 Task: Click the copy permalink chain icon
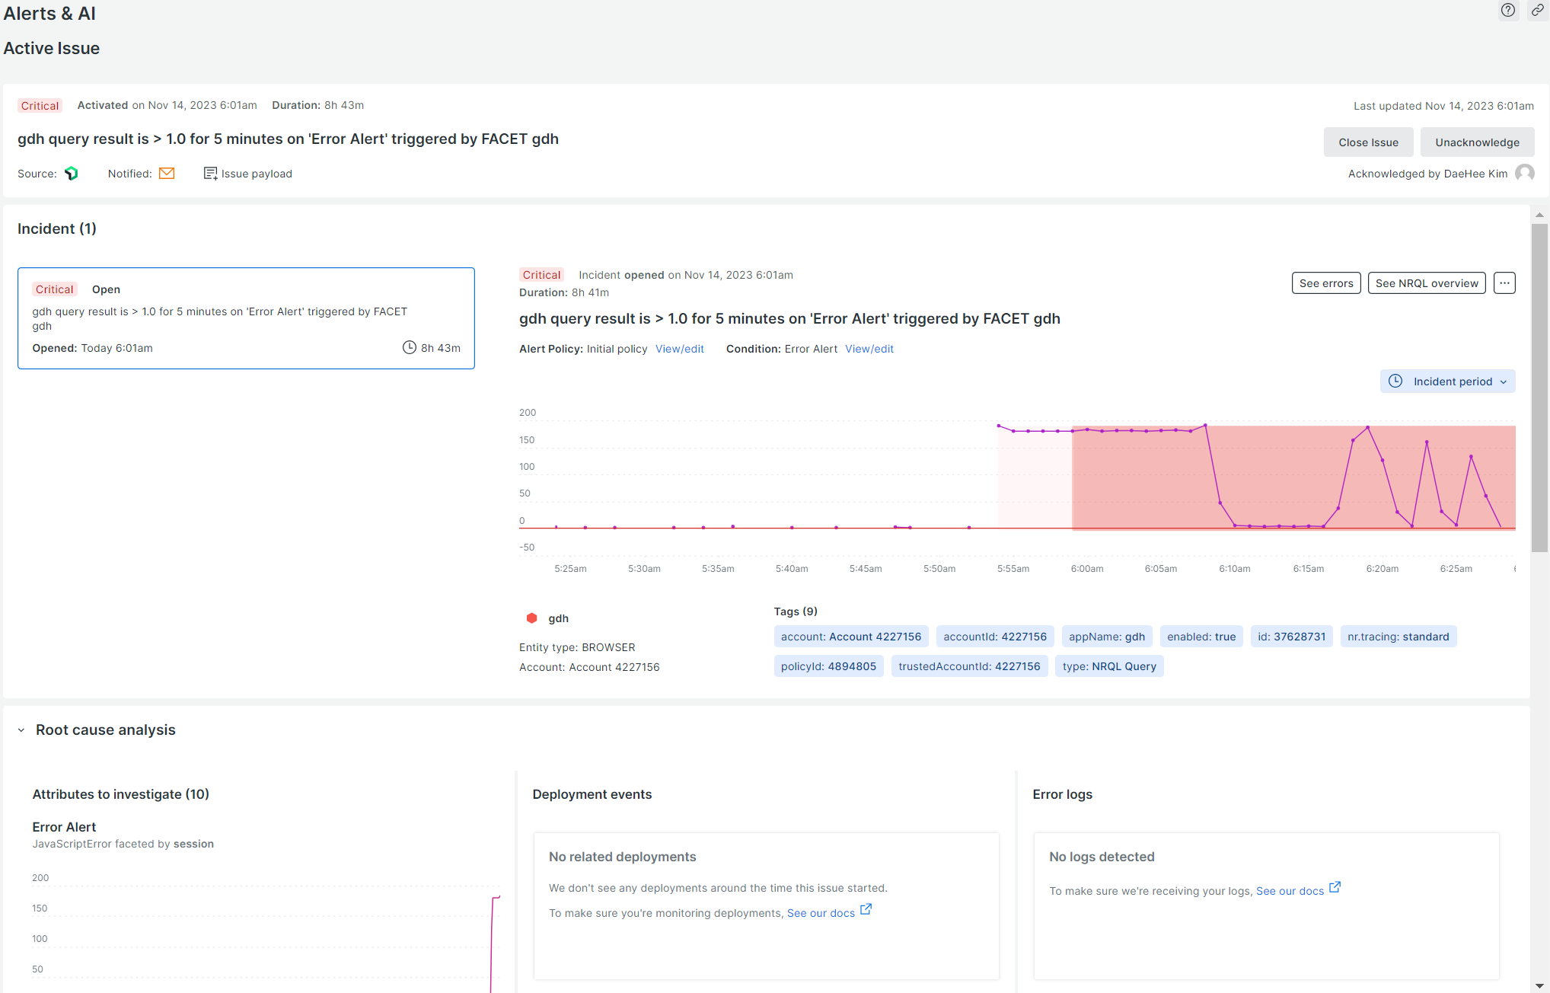tap(1537, 11)
